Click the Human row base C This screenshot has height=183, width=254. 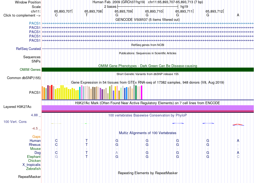[56, 141]
